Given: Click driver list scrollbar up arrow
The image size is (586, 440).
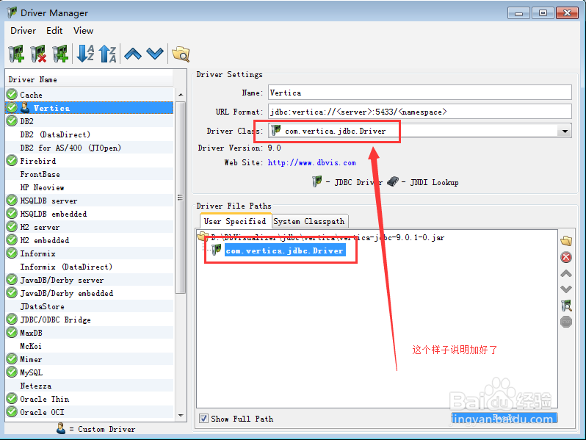Looking at the screenshot, I should click(181, 95).
